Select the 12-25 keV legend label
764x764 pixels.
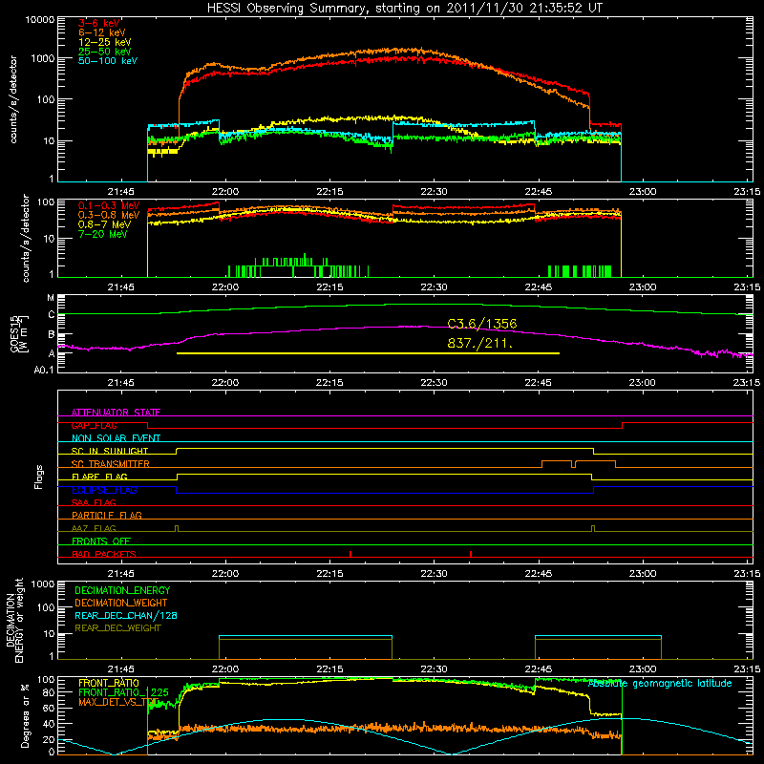coord(105,42)
